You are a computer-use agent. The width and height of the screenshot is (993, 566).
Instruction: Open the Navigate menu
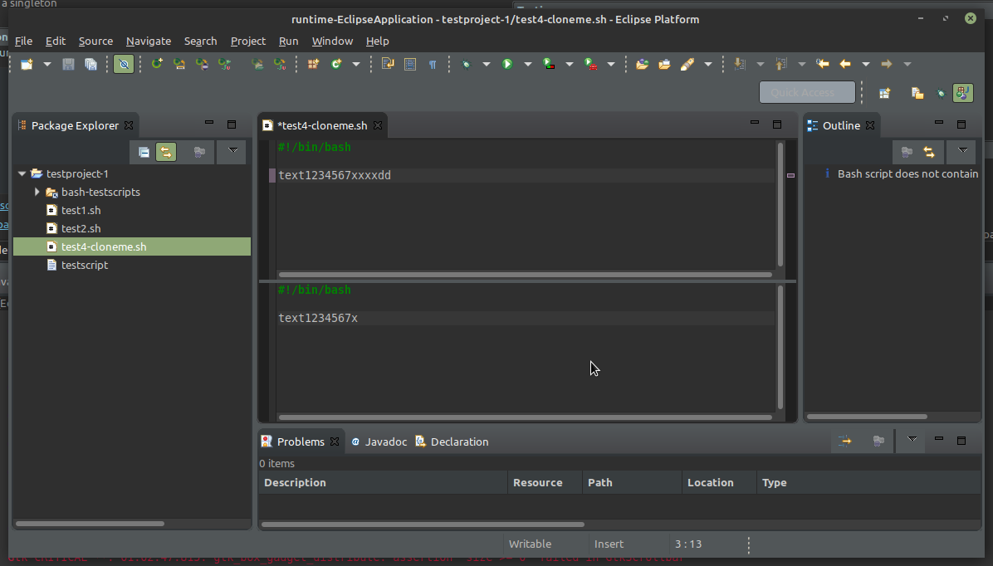pos(148,41)
